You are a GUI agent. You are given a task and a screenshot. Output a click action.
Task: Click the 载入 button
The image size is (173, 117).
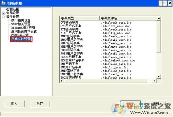[x=14, y=104]
